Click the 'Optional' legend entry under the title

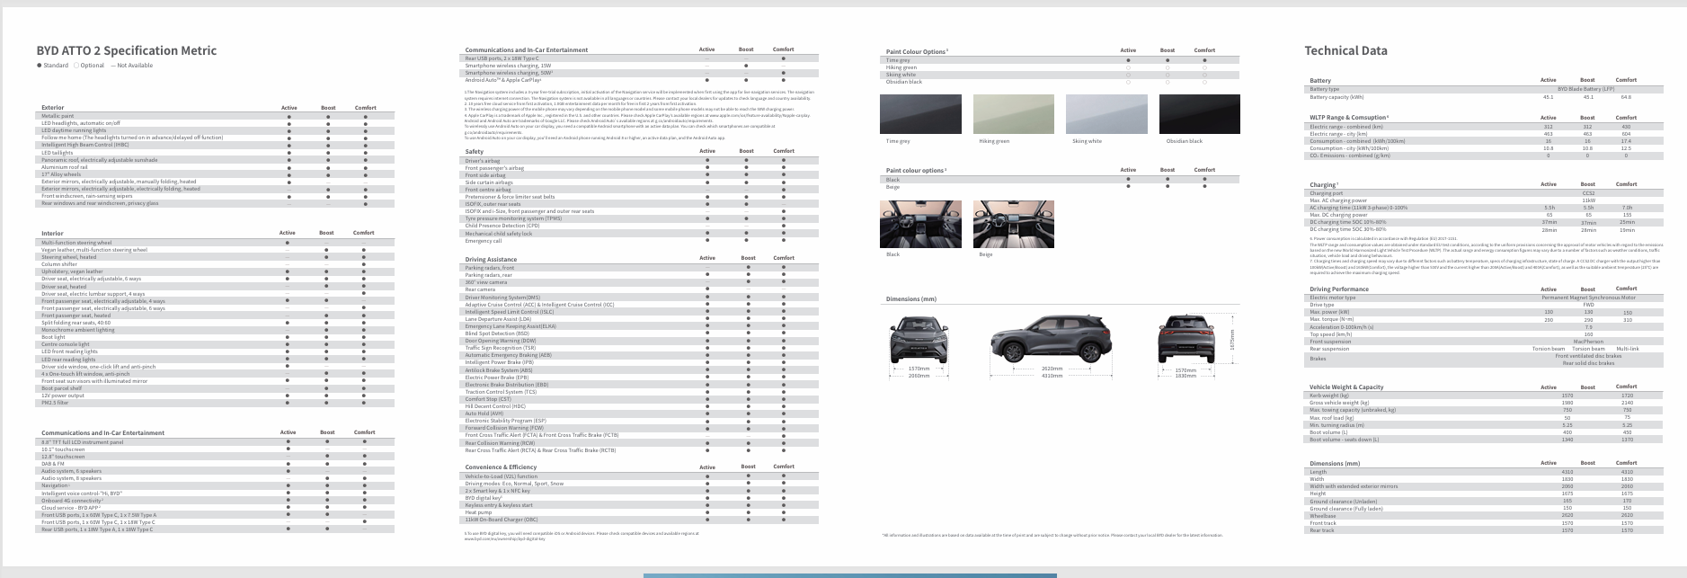click(90, 66)
